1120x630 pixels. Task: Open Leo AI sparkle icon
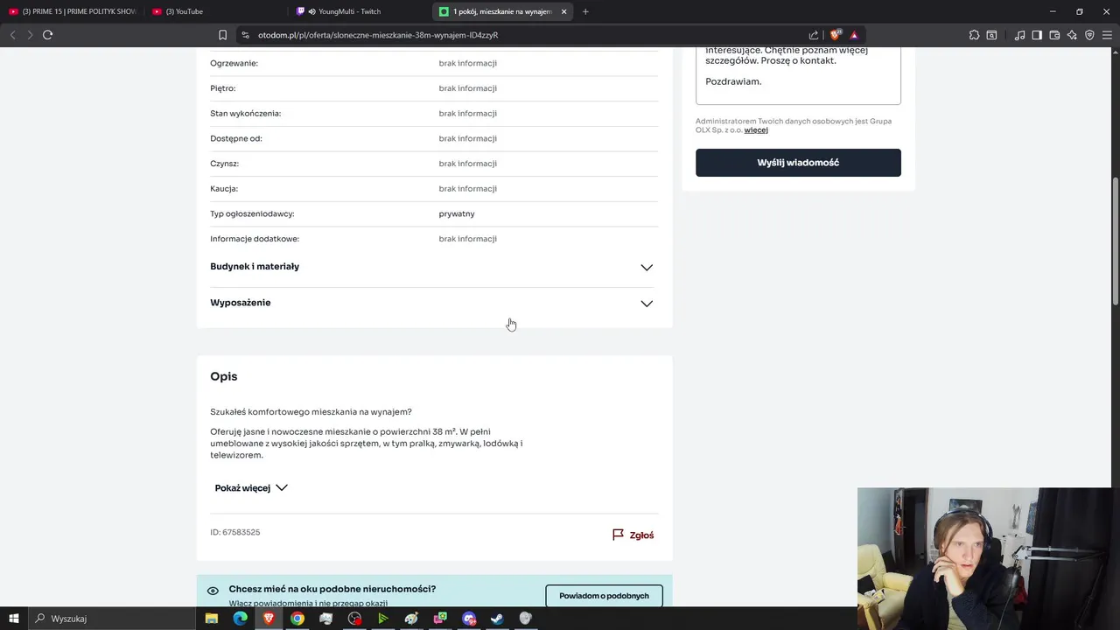[x=1072, y=35]
